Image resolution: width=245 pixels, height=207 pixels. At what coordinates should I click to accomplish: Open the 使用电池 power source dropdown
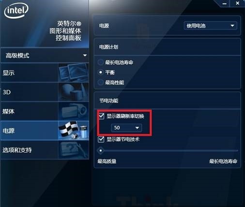tap(211, 26)
